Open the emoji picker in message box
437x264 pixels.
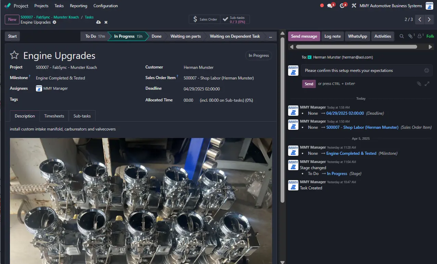click(x=426, y=71)
